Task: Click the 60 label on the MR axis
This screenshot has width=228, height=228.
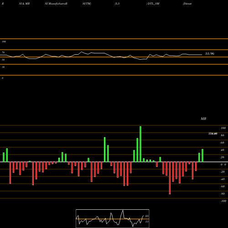Action: [x=223, y=143]
